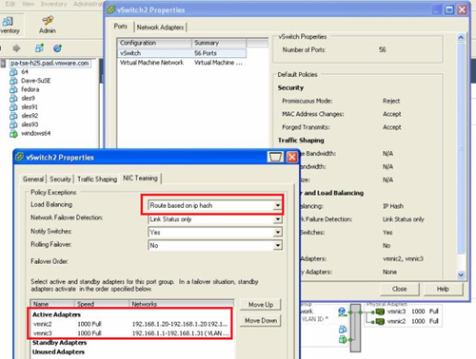Click the Name column header in adapters list

click(x=52, y=304)
